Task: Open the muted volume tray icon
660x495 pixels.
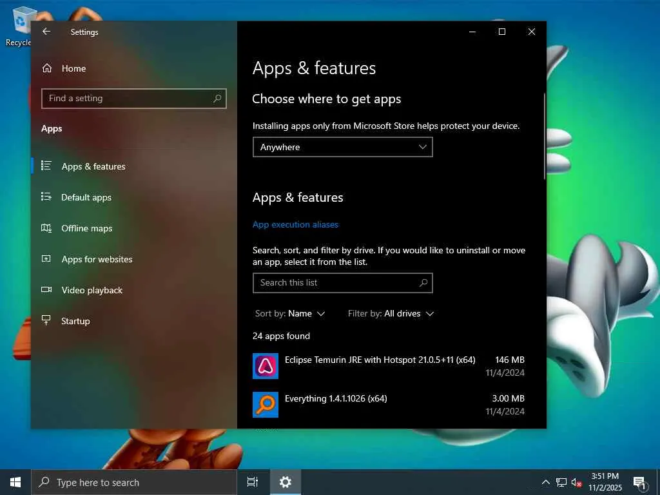Action: [x=576, y=482]
